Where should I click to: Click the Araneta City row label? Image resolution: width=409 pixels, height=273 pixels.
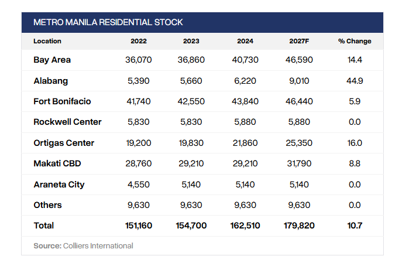[x=59, y=185]
